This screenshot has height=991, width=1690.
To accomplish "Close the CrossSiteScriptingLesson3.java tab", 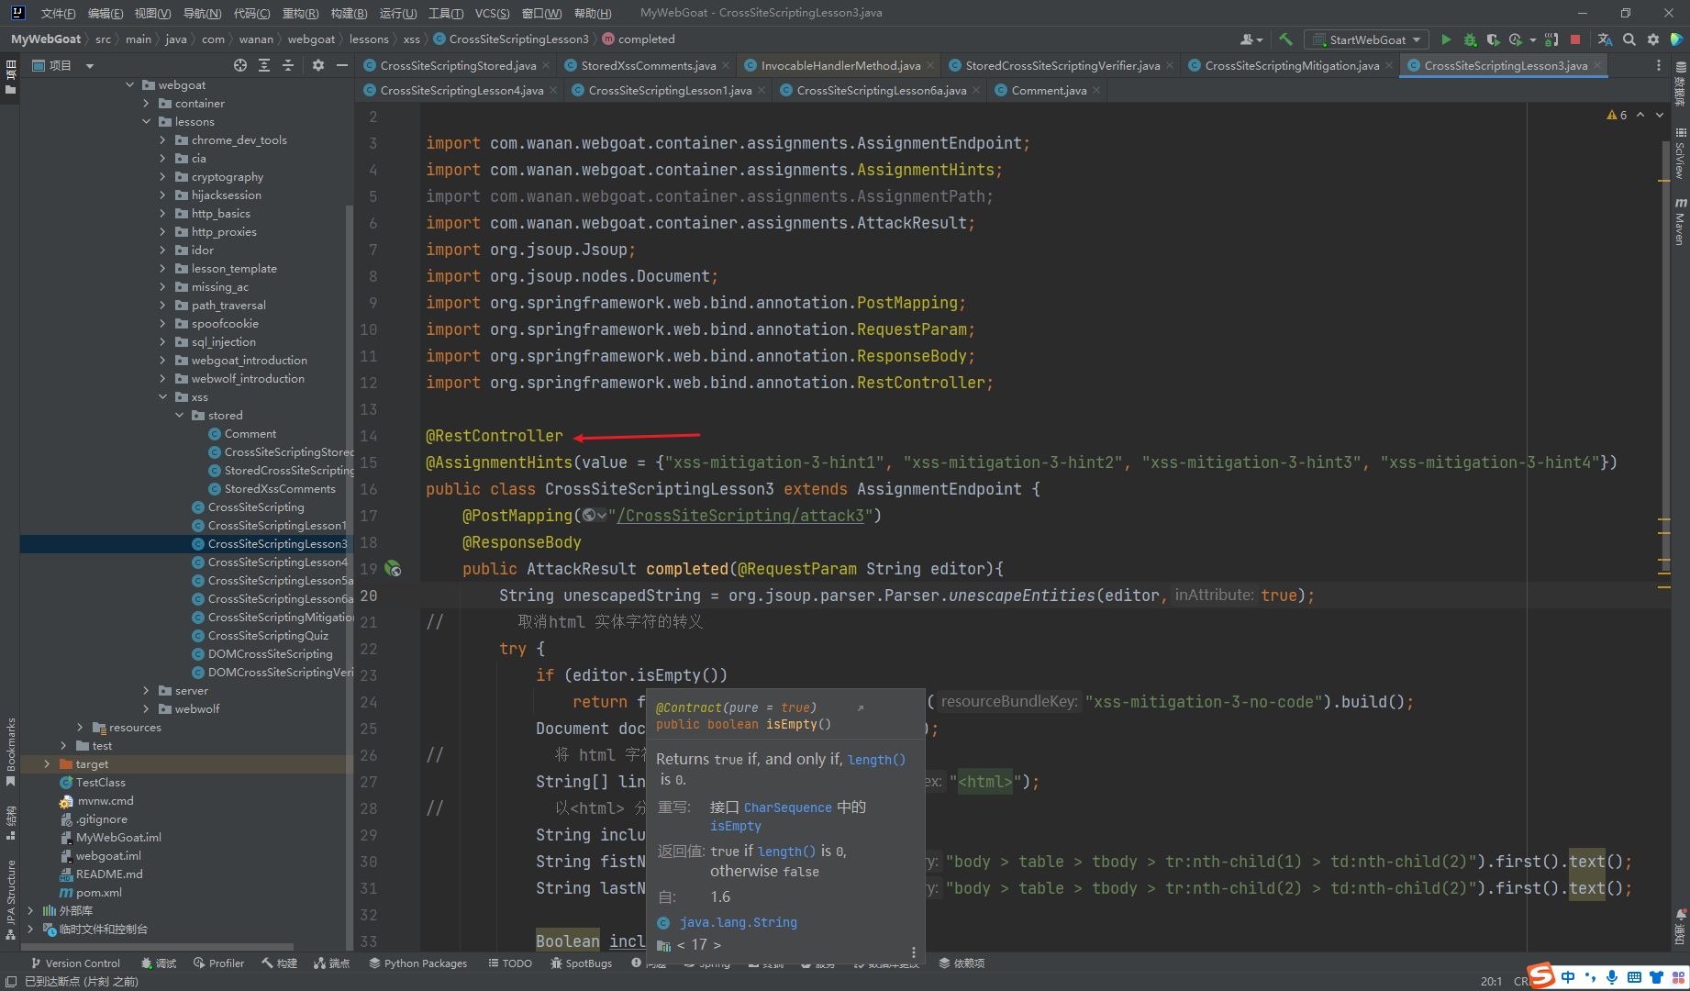I will pyautogui.click(x=1597, y=65).
